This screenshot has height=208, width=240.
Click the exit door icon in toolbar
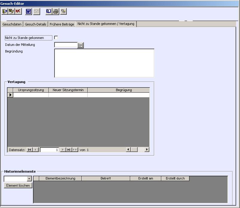point(5,12)
